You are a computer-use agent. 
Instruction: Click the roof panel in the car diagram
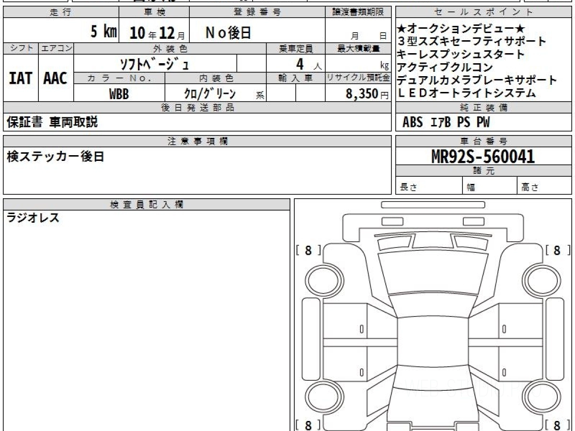tap(433, 342)
